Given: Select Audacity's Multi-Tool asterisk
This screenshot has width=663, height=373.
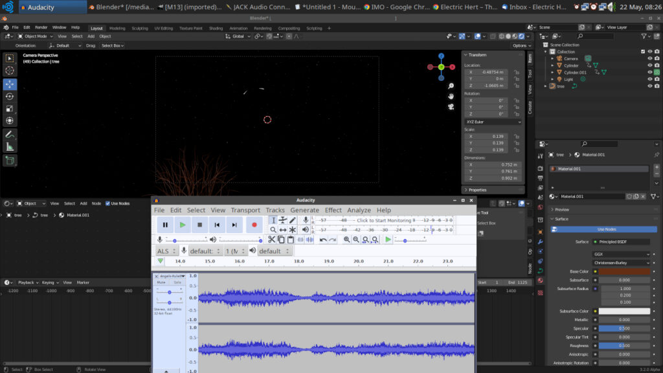Looking at the screenshot, I should pyautogui.click(x=293, y=230).
